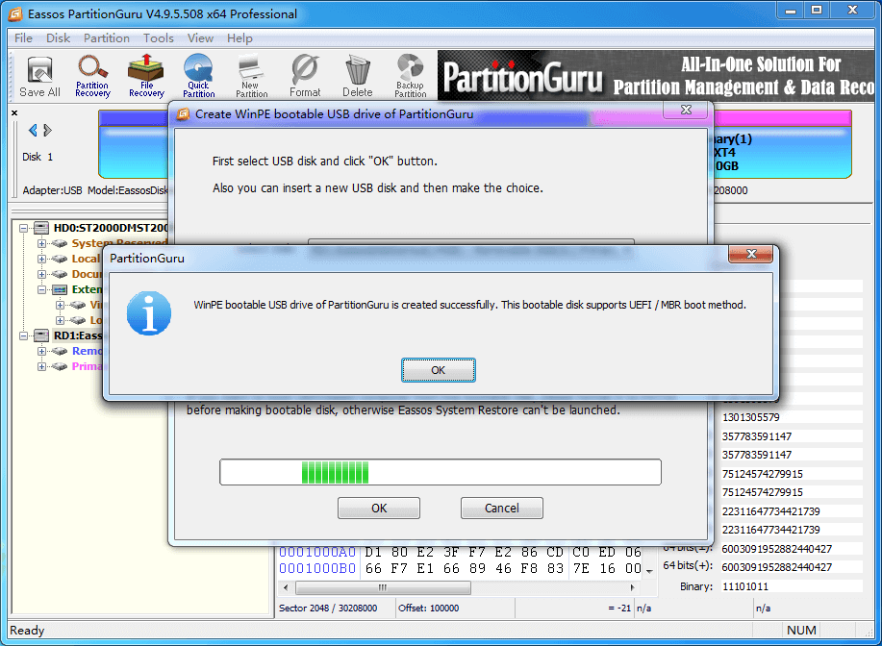Click the PartitionGuru banner logo
882x646 pixels.
[522, 77]
